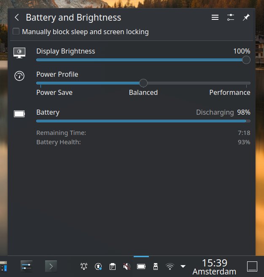
Task: Click the Power Profile slider handle
Action: (143, 83)
